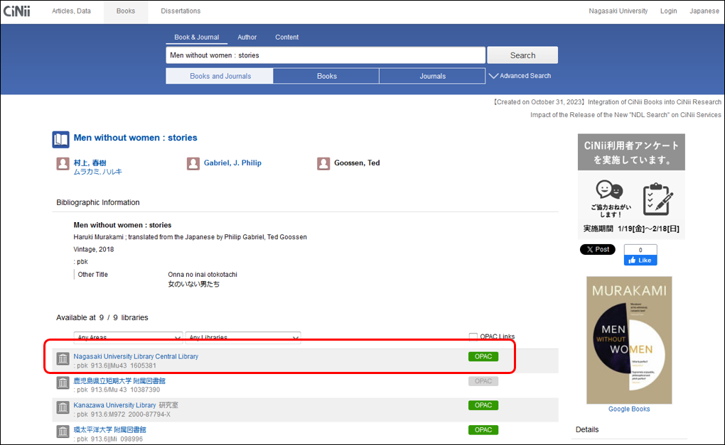Click library icon for Kanazawa University Library
725x445 pixels.
(x=63, y=407)
